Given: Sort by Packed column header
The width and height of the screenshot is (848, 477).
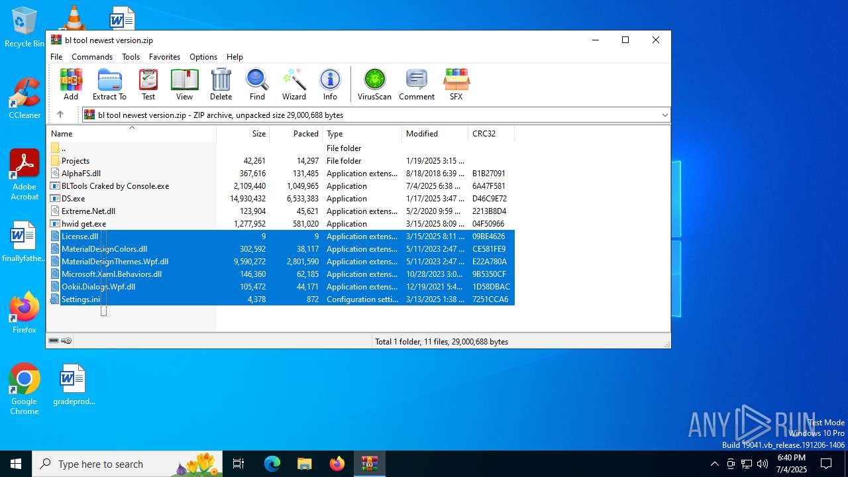Looking at the screenshot, I should pos(296,134).
